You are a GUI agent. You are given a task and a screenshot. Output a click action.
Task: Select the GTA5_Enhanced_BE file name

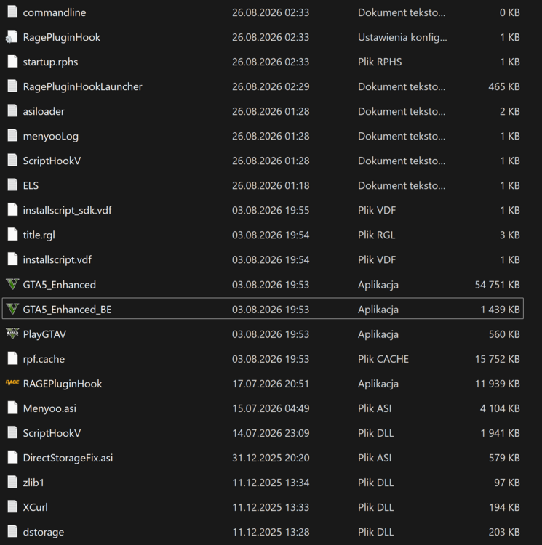point(67,310)
